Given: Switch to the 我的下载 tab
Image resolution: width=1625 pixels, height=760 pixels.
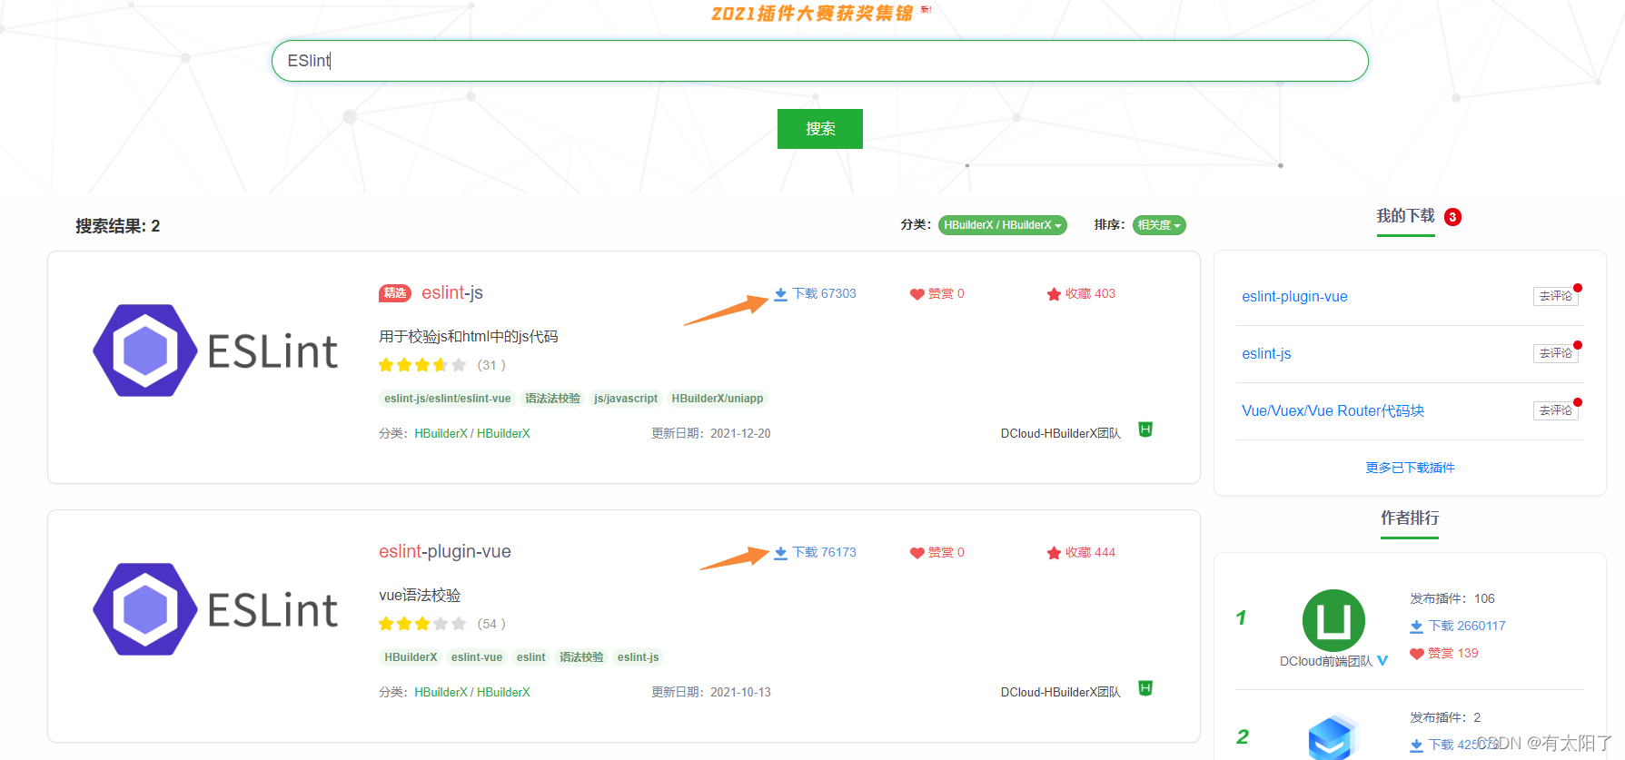Looking at the screenshot, I should (x=1405, y=216).
